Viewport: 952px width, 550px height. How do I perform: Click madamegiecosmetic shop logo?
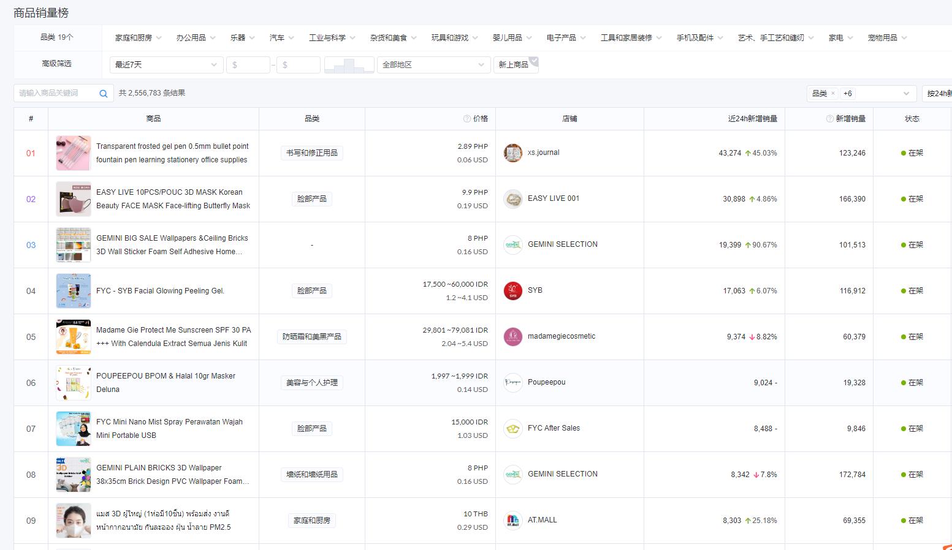513,337
